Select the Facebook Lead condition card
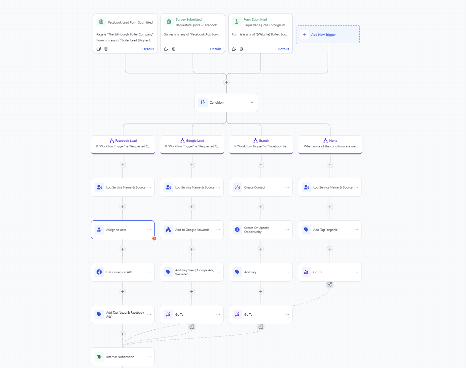The height and width of the screenshot is (368, 466). coord(123,145)
